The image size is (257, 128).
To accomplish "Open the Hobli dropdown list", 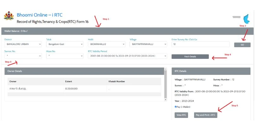I will click(x=106, y=44).
